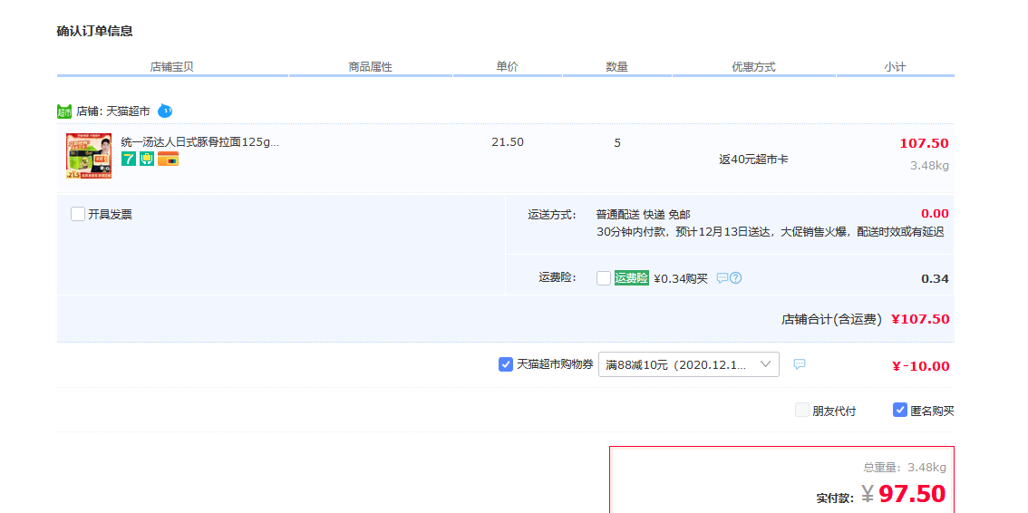1028x513 pixels.
Task: Click the subtotal 107.50 in product row
Action: pos(925,143)
